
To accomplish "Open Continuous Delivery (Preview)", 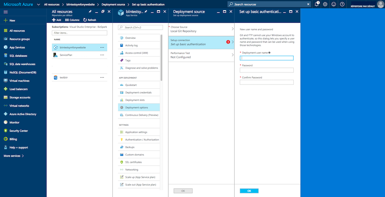I will click(139, 115).
